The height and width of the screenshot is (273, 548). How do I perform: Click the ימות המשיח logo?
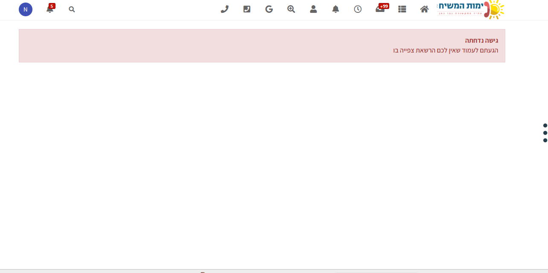[x=470, y=9]
